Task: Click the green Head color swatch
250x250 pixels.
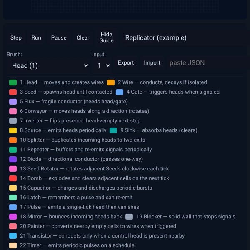Action: [x=13, y=82]
